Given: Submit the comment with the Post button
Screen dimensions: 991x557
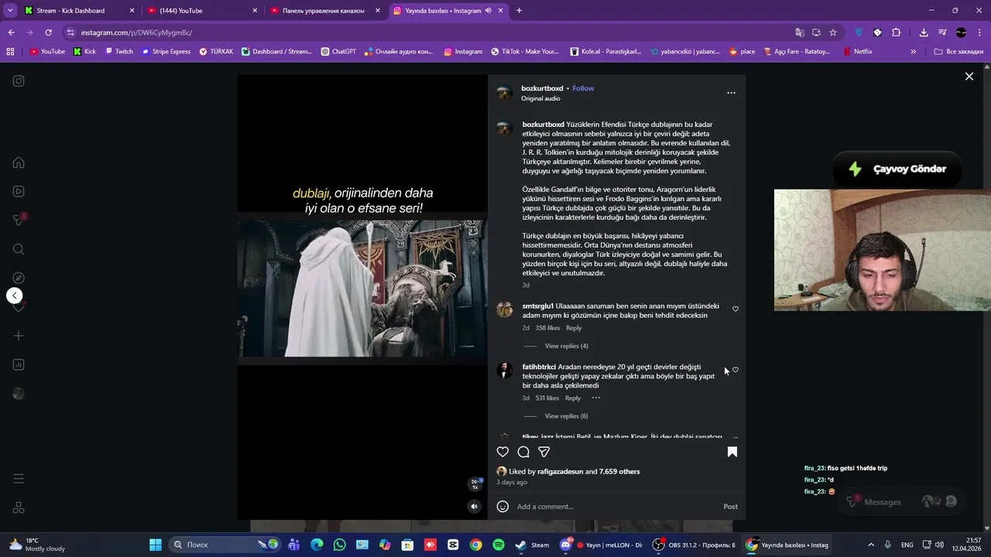Looking at the screenshot, I should click(730, 507).
